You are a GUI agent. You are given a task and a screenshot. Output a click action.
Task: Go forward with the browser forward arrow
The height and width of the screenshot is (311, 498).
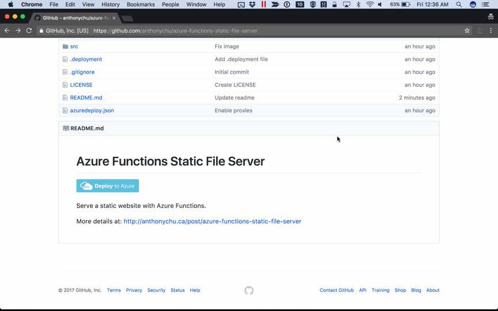point(18,31)
